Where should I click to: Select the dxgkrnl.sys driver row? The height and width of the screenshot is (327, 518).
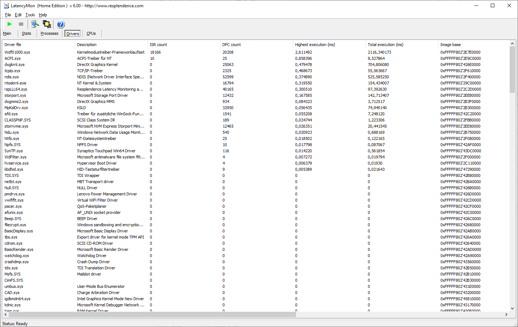[x=256, y=65]
